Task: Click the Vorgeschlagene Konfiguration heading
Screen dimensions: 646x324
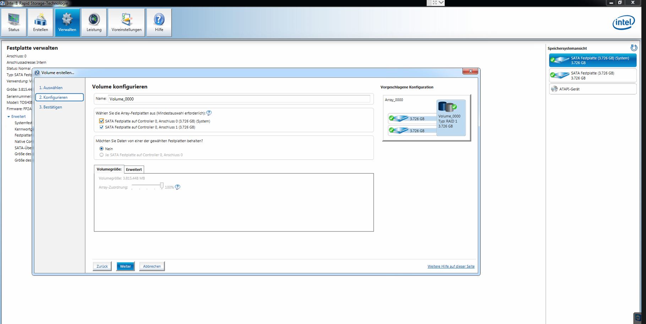Action: coord(407,87)
